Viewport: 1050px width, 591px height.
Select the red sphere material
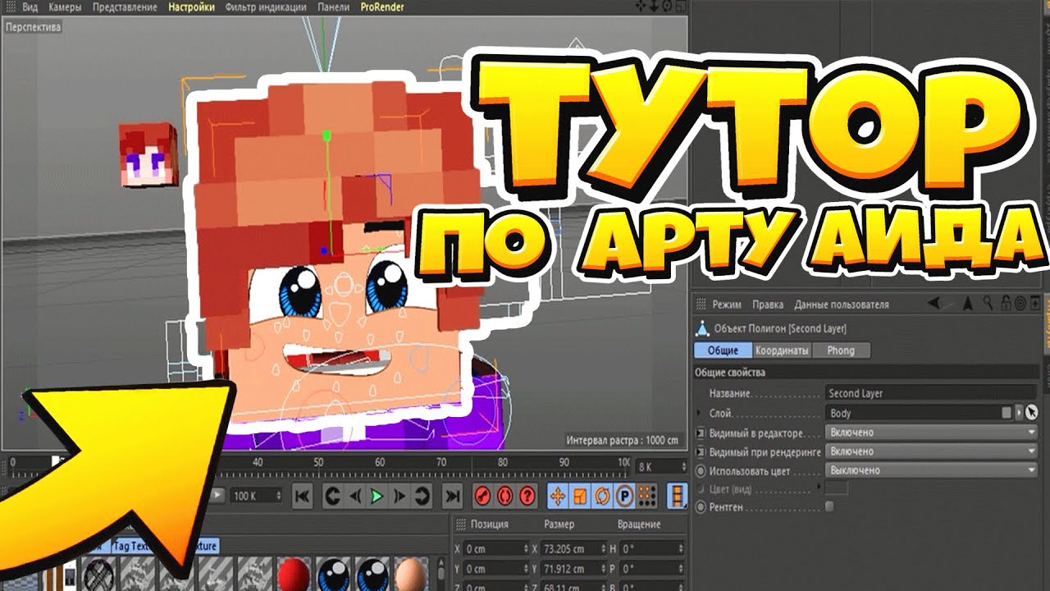coord(293,574)
